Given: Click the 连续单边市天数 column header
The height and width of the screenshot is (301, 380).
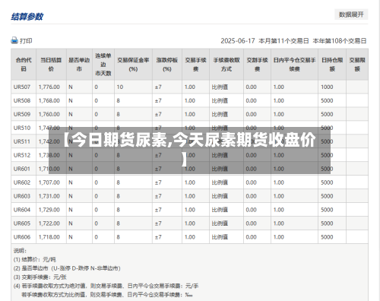Looking at the screenshot, I should pyautogui.click(x=103, y=65).
